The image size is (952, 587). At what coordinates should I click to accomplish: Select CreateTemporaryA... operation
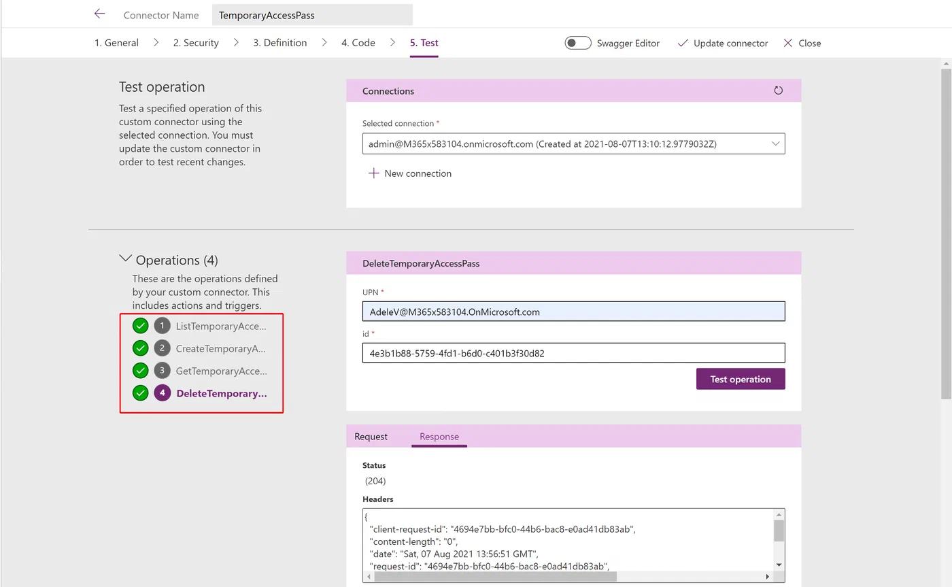[x=221, y=348]
